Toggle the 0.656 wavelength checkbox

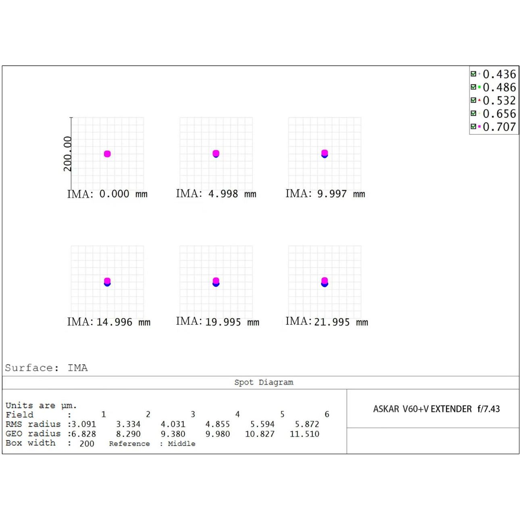[x=473, y=114]
